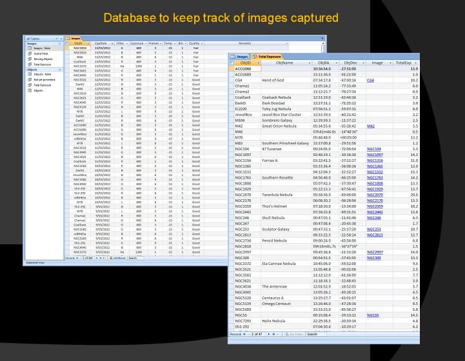
Task: Click the Unfiltered indicator in Images table
Action: [117, 258]
